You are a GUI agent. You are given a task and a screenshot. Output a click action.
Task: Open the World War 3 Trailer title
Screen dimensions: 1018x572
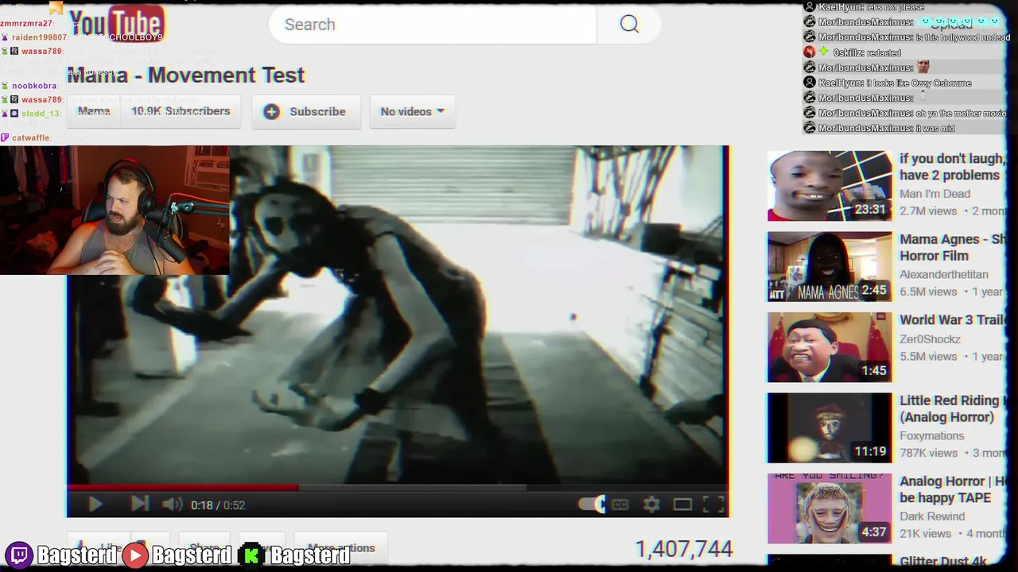point(953,320)
